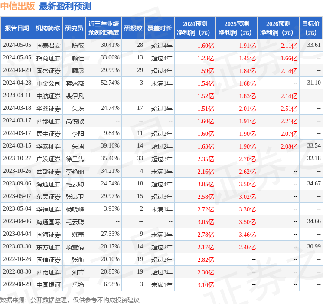Click researcher name 项雯倩

(x=75, y=247)
